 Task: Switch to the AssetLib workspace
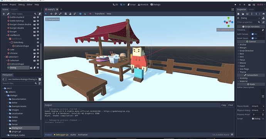coord(143,5)
